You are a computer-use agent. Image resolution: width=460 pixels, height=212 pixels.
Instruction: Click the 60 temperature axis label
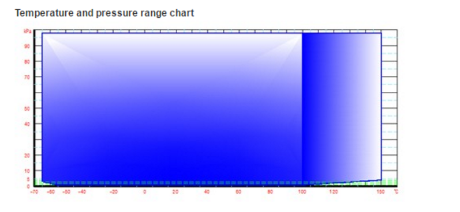point(238,192)
